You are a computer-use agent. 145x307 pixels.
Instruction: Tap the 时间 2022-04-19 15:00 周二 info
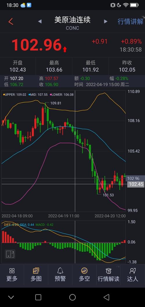(101, 85)
